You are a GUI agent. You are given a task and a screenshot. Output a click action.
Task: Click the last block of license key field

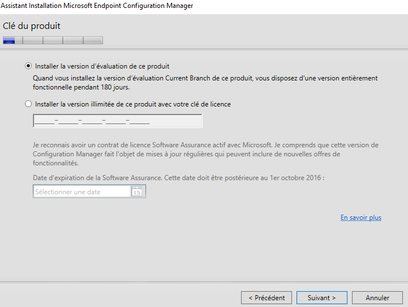139,121
